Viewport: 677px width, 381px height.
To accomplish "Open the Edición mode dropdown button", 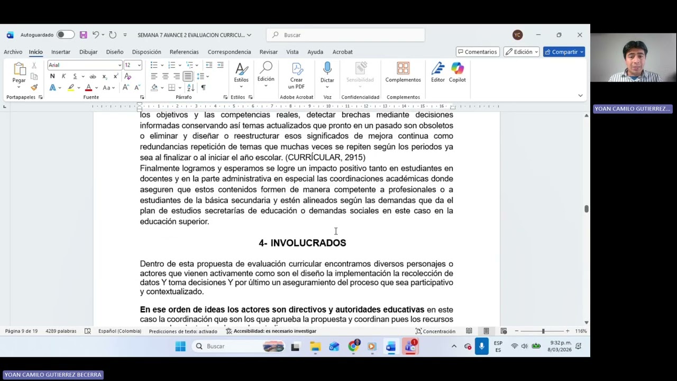I will (522, 52).
